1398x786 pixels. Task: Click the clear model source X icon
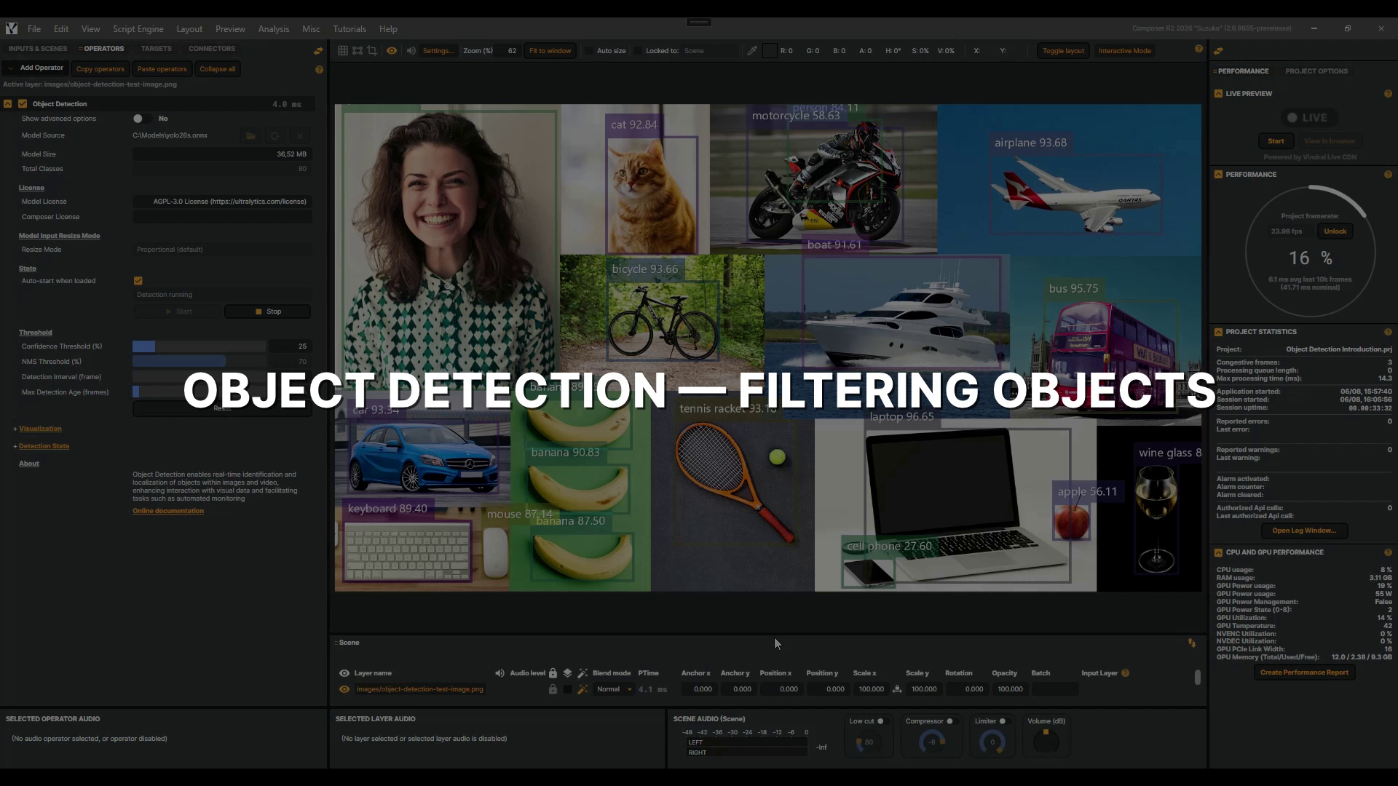point(299,136)
